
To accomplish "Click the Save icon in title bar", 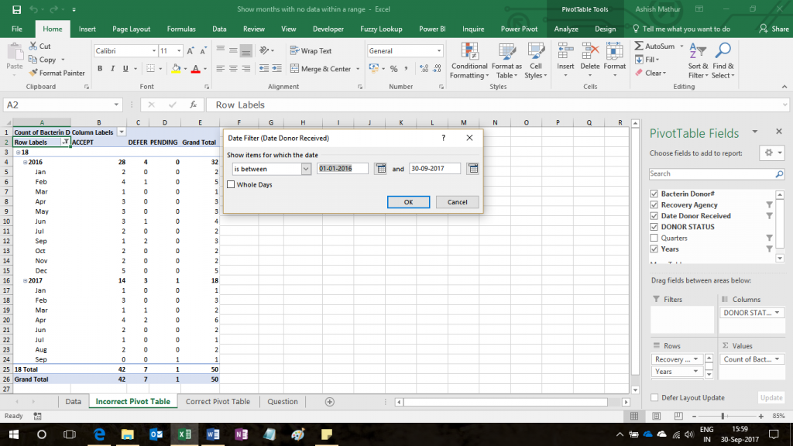I will pos(17,9).
